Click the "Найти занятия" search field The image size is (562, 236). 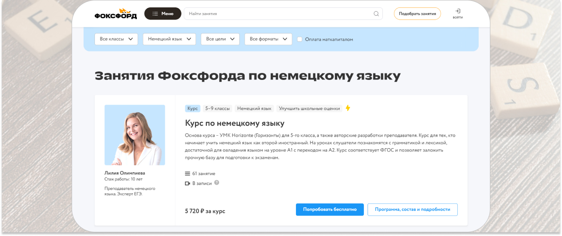[x=279, y=14]
